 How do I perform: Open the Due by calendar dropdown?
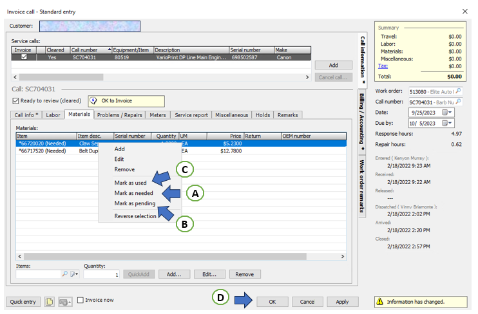point(447,123)
